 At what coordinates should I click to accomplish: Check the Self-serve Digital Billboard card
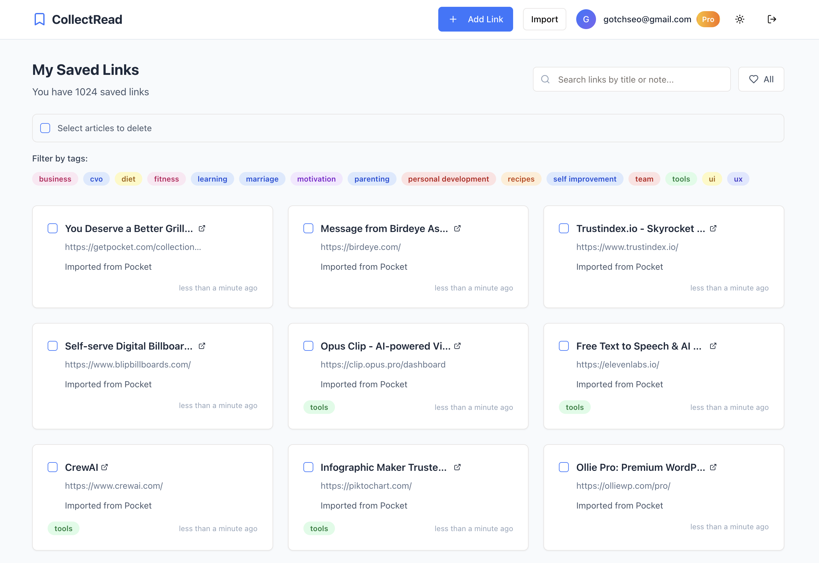53,346
